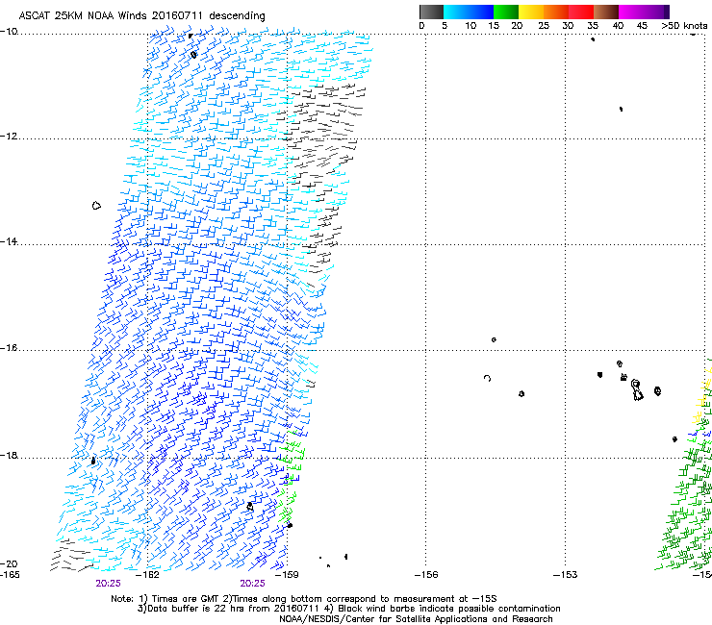Click the note line 'Times are GMT'
This screenshot has height=625, width=712.
click(186, 599)
